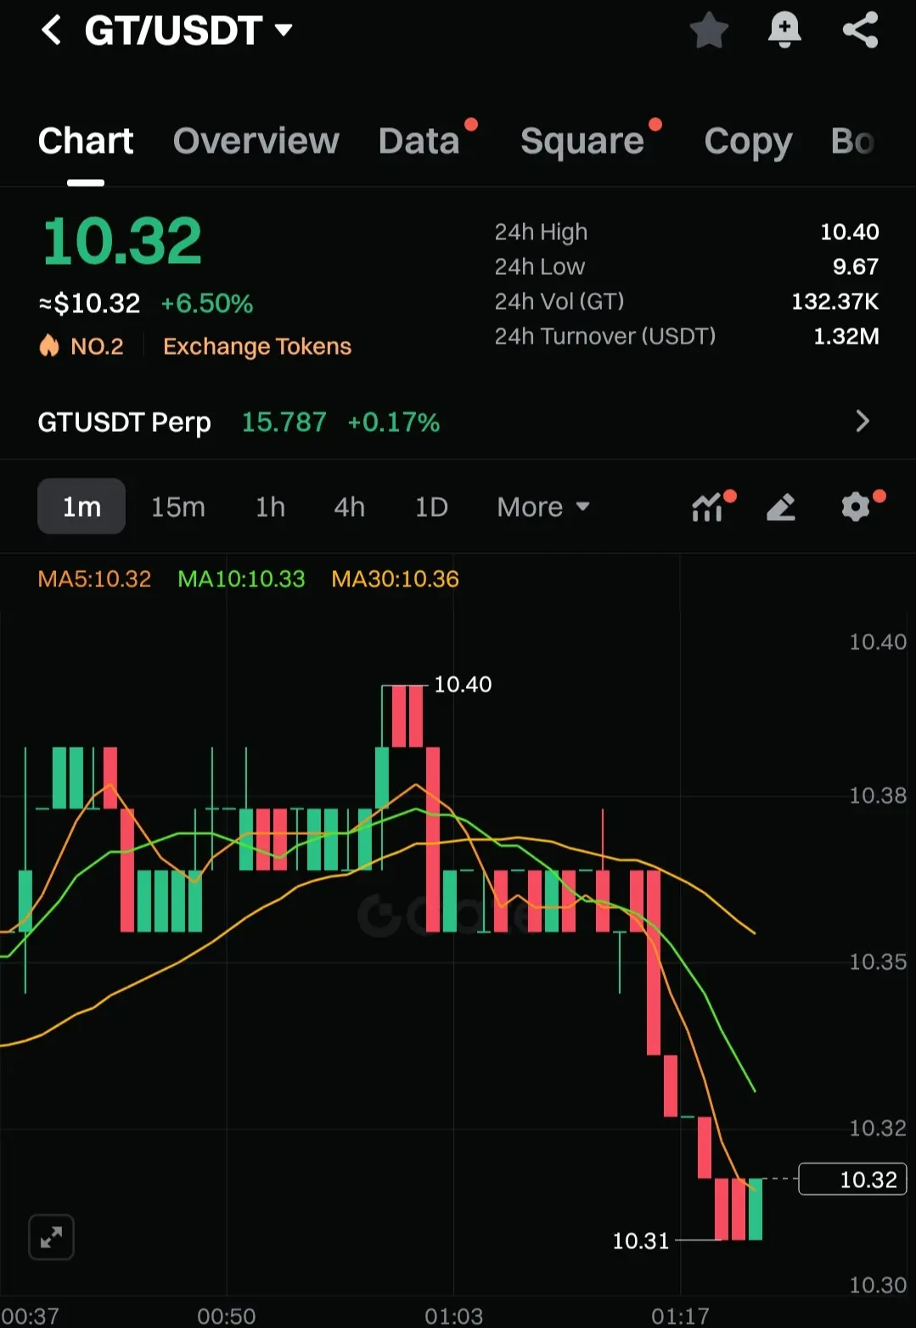Tap the 10.35 price axis label
The width and height of the screenshot is (916, 1328).
click(x=878, y=961)
